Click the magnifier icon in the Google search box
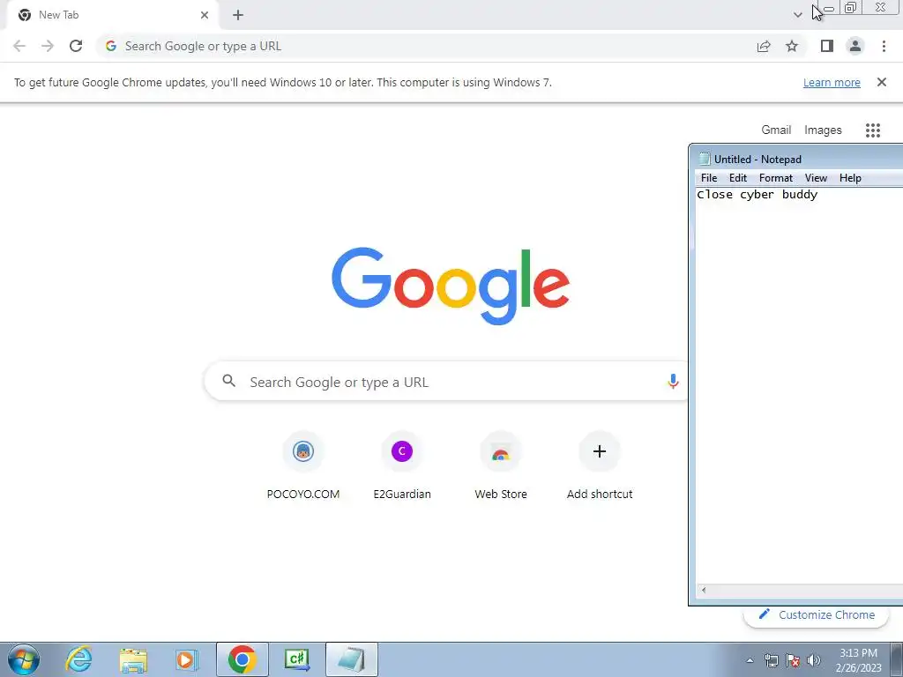 [228, 381]
